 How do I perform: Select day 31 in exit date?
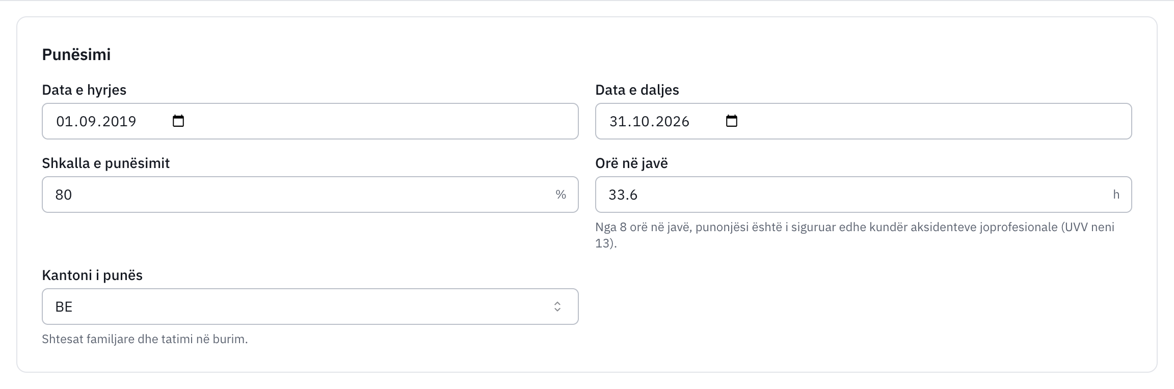617,121
